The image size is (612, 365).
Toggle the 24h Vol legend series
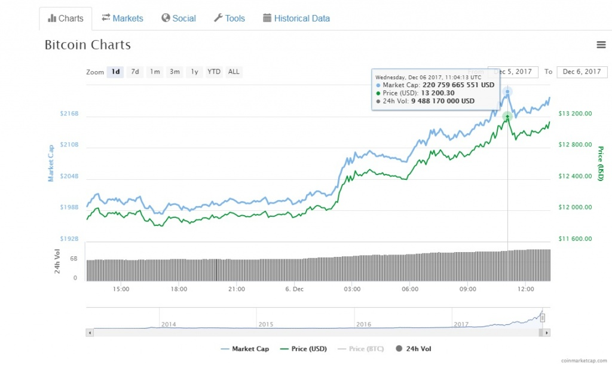(414, 349)
